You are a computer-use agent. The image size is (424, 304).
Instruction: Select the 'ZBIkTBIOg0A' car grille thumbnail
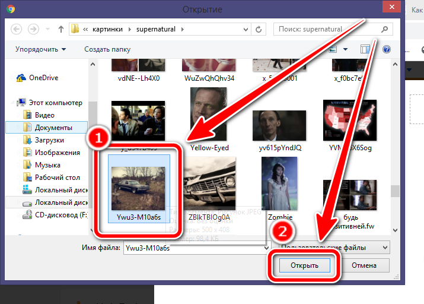click(x=209, y=183)
